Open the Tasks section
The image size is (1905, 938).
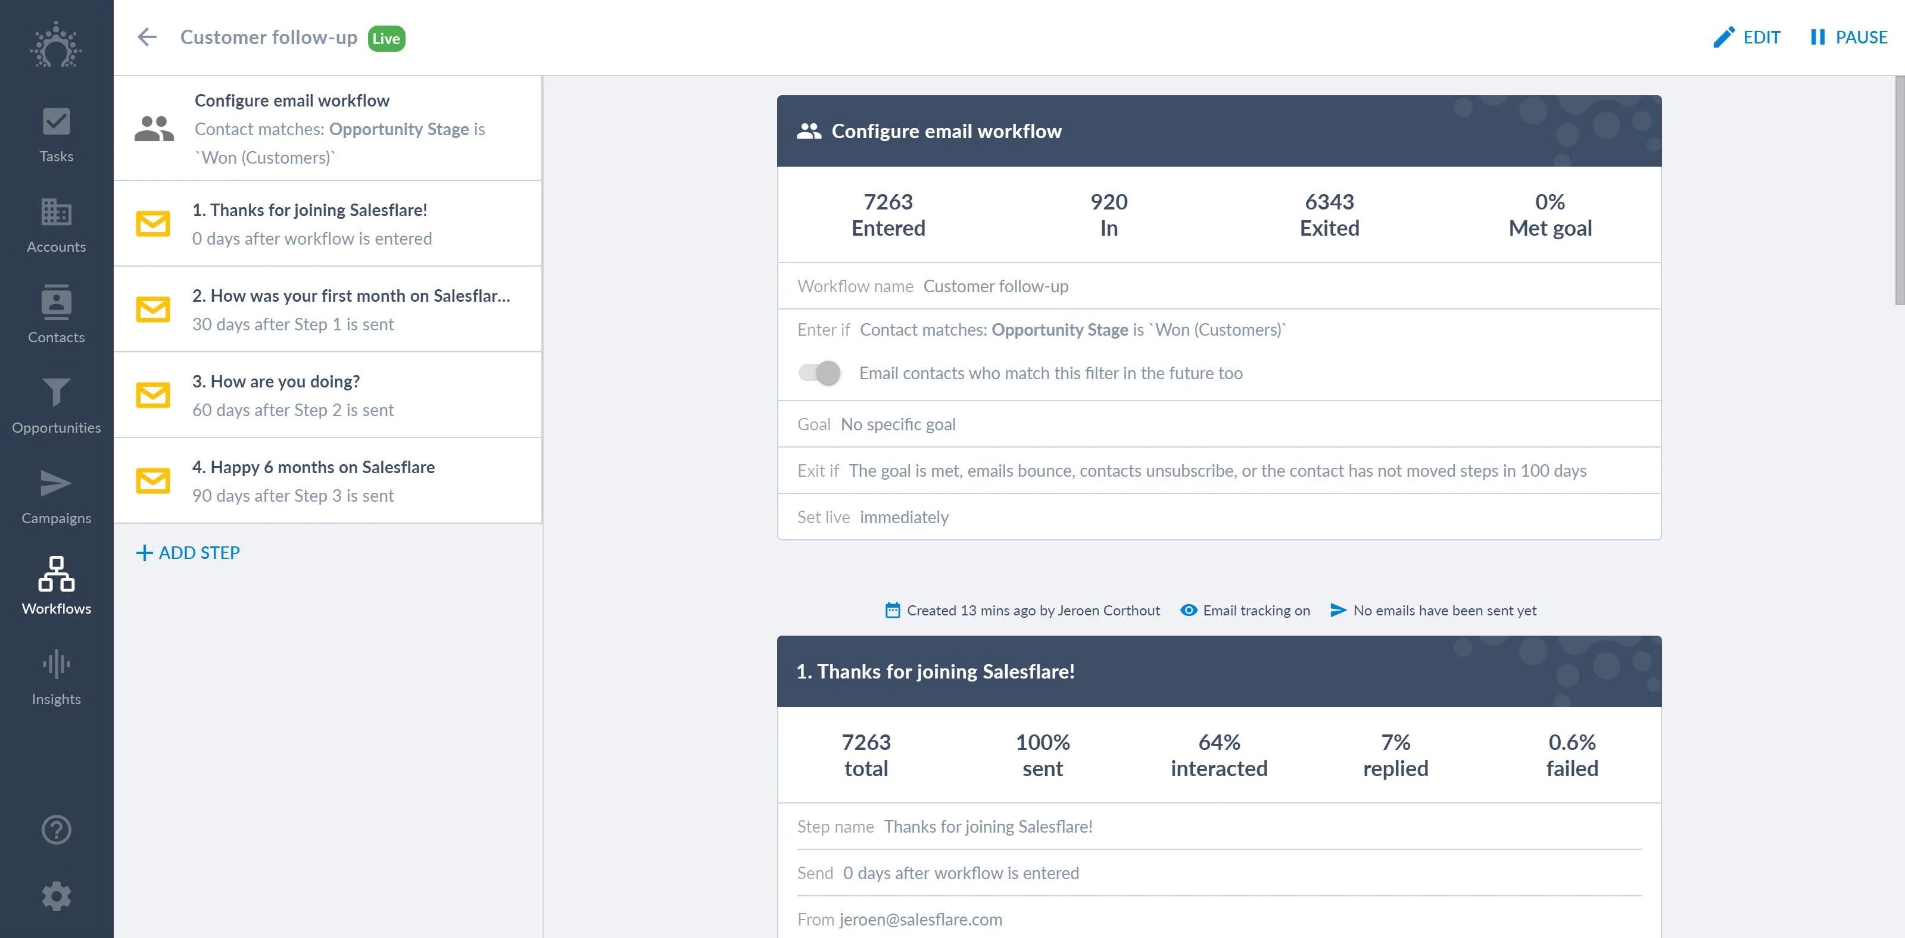coord(55,135)
